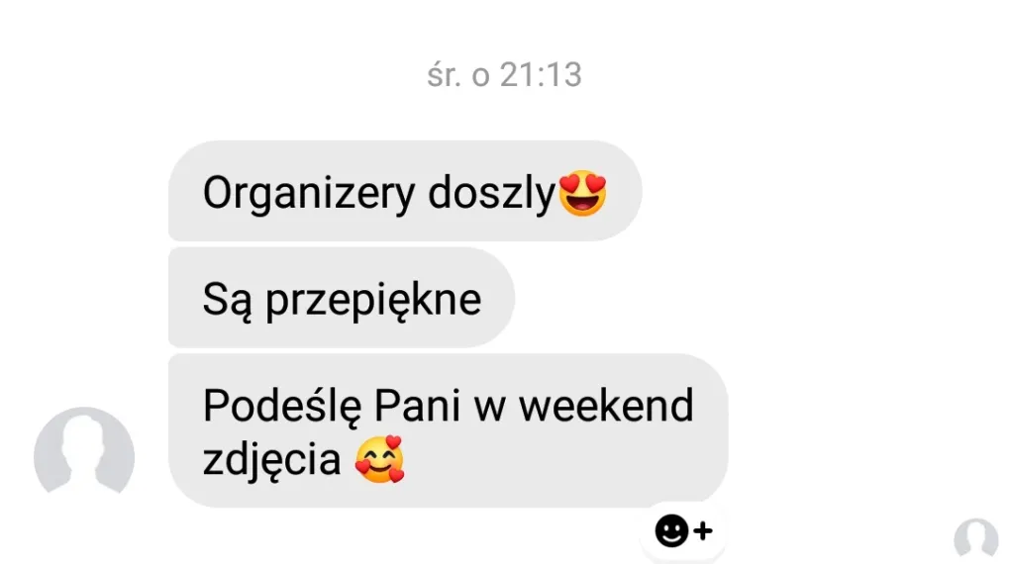1010x564 pixels.
Task: Tap the '21:13' time in the header
Action: pyautogui.click(x=541, y=74)
